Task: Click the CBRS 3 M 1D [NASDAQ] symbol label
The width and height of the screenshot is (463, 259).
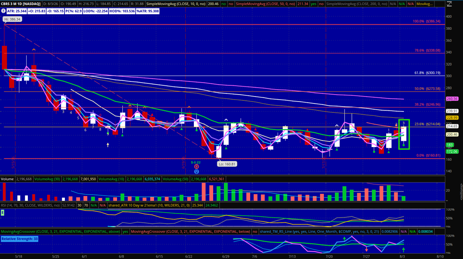Action: tap(21, 4)
